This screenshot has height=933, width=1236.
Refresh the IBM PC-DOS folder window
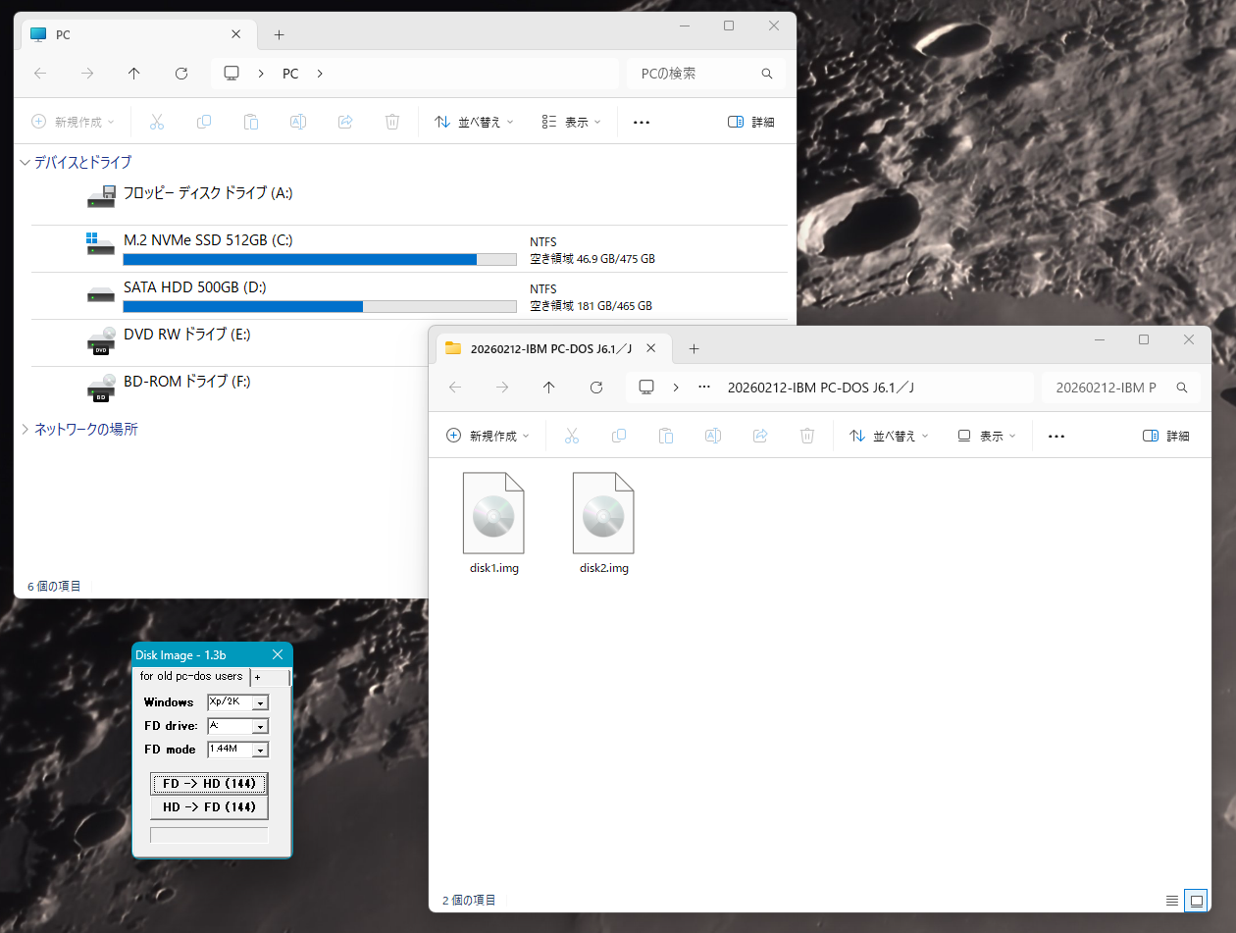click(595, 388)
